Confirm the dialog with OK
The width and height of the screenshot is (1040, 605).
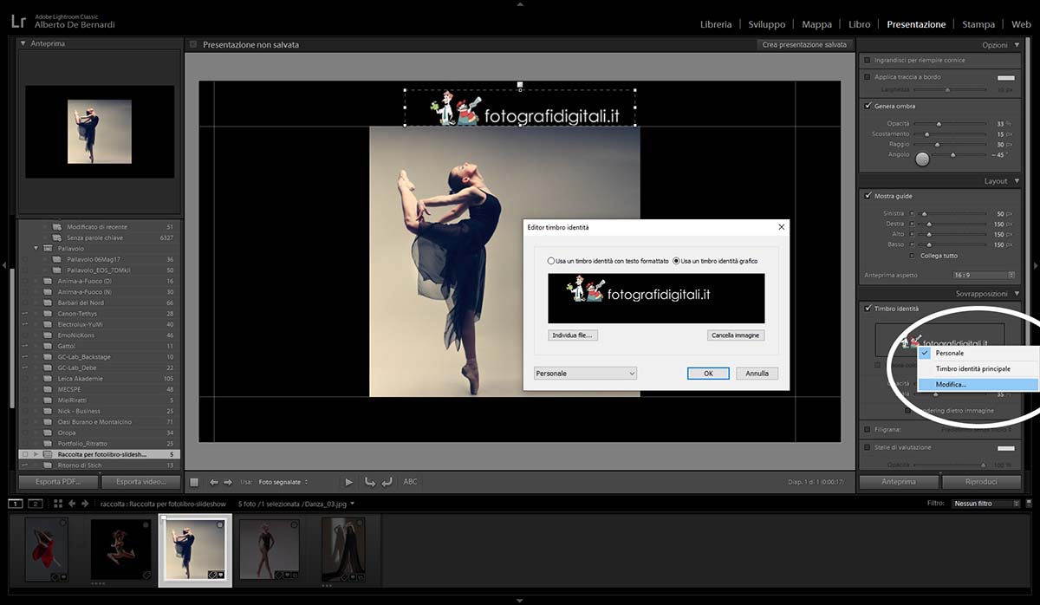[708, 374]
